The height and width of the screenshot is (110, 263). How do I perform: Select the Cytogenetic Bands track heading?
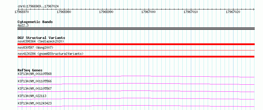[x=35, y=22]
